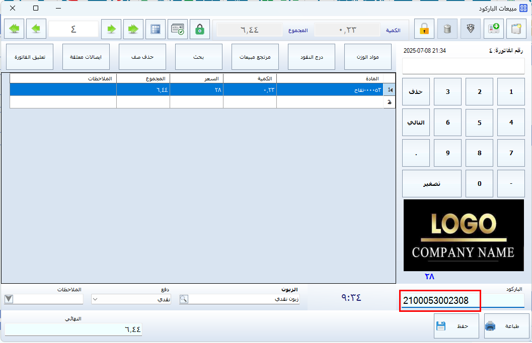This screenshot has width=532, height=343.
Task: Go to first invoice with double left arrow
Action: (14, 29)
